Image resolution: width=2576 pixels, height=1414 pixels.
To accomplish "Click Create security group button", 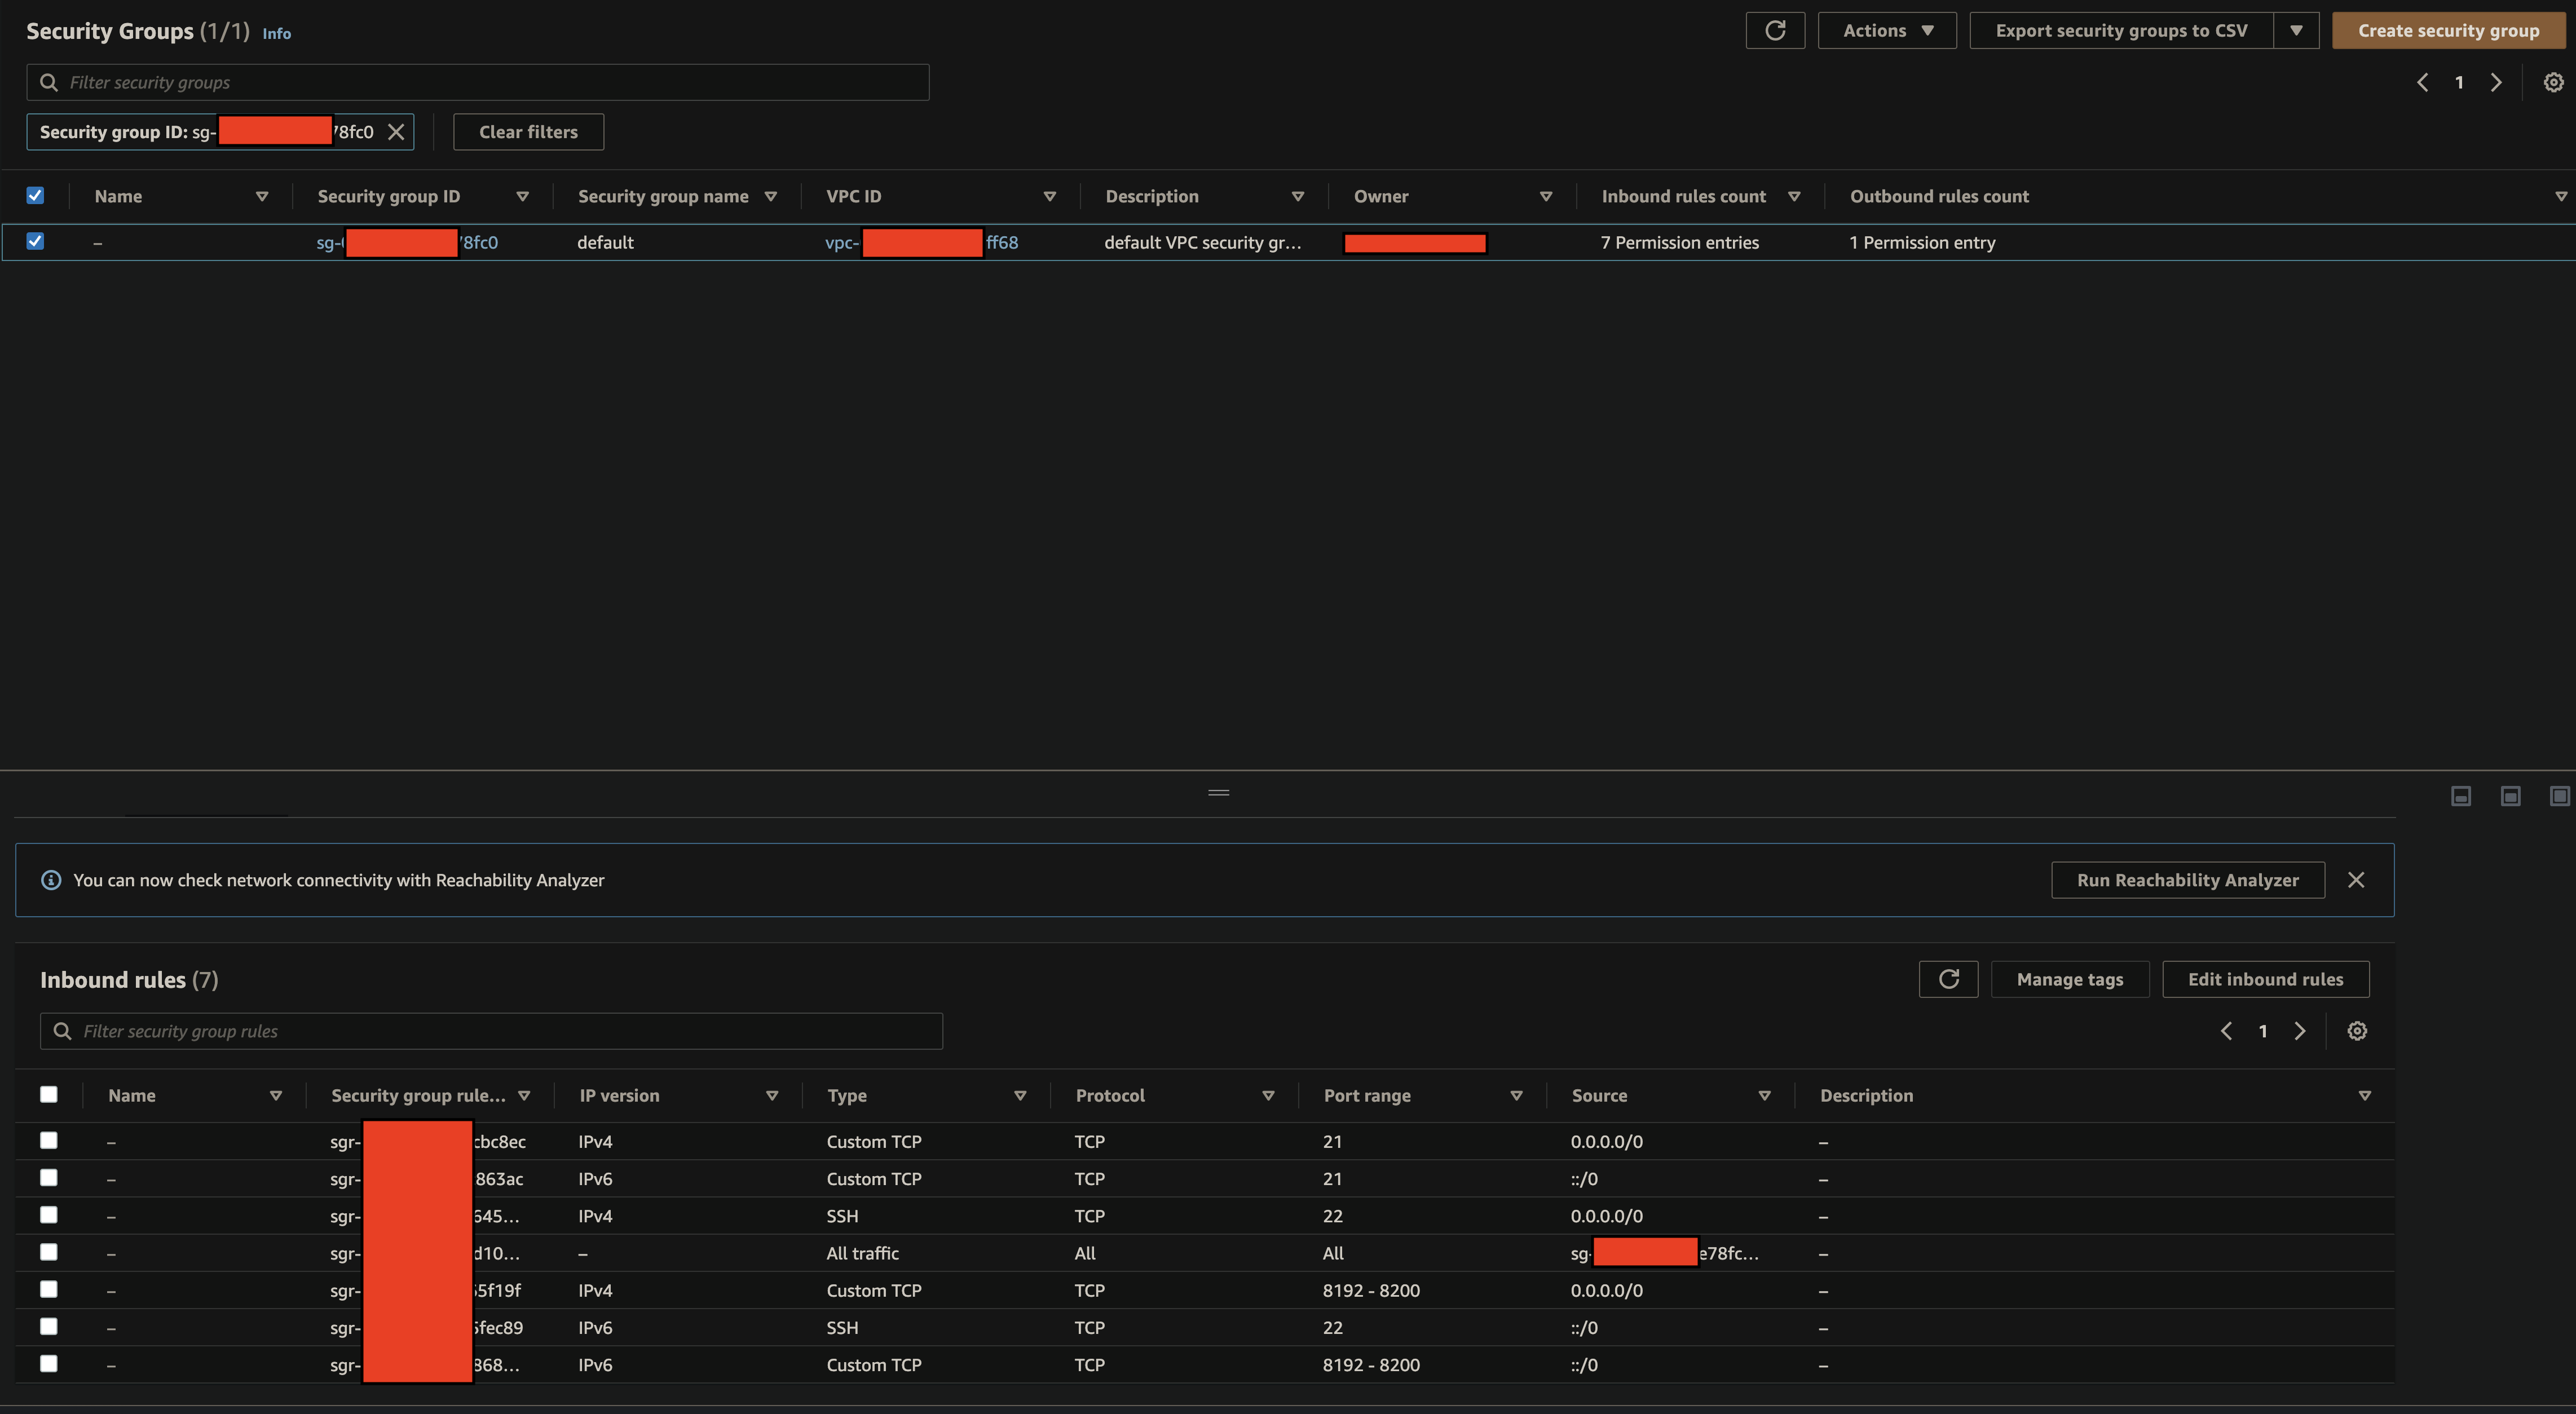I will 2448,30.
